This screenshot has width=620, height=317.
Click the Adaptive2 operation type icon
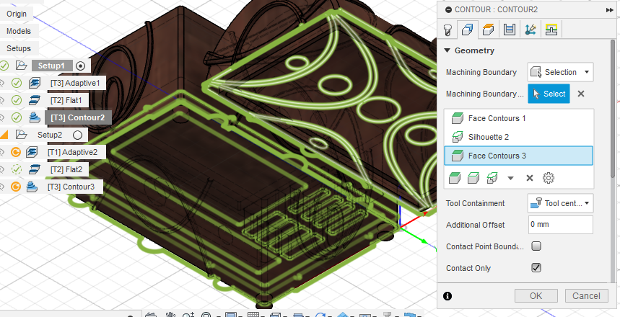[32, 153]
